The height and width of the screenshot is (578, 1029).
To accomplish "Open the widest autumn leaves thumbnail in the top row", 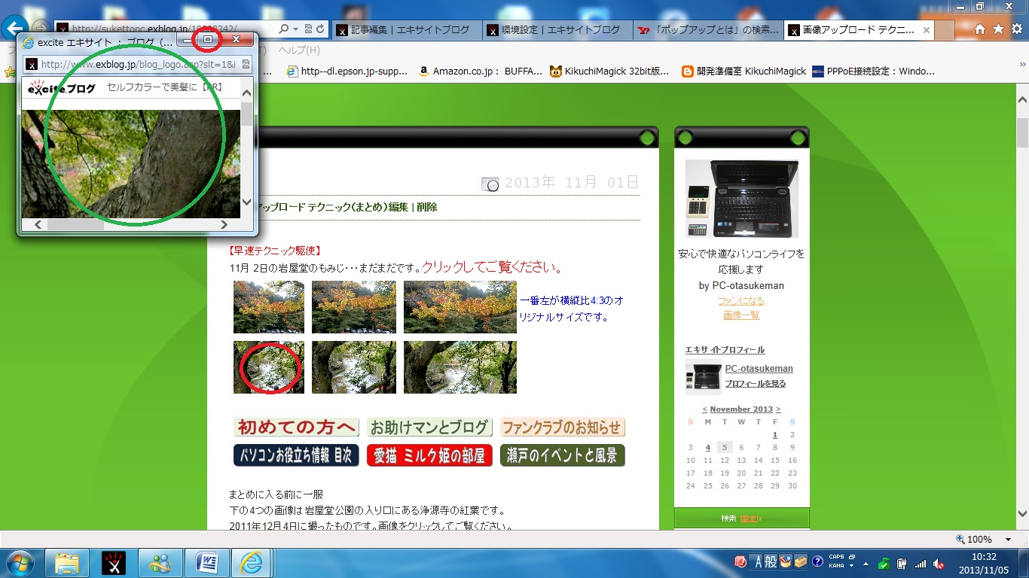I will point(460,307).
